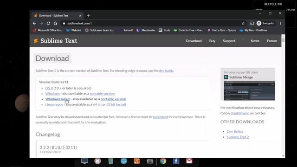Open Download in site navigation
The width and height of the screenshot is (297, 167).
[x=194, y=41]
